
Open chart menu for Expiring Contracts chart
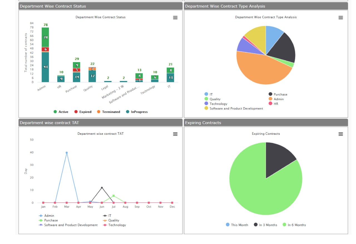(x=341, y=134)
